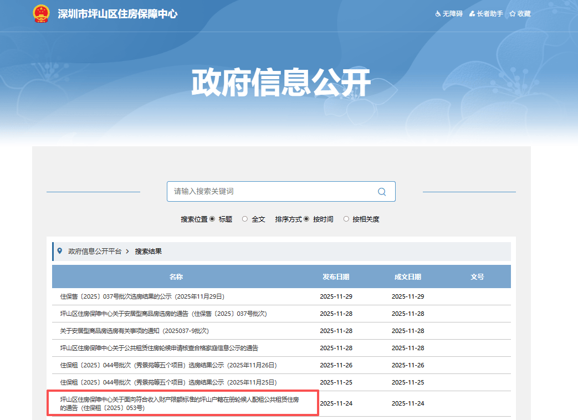578x420 pixels.
Task: Select 按时间 sort order radio
Action: 306,219
